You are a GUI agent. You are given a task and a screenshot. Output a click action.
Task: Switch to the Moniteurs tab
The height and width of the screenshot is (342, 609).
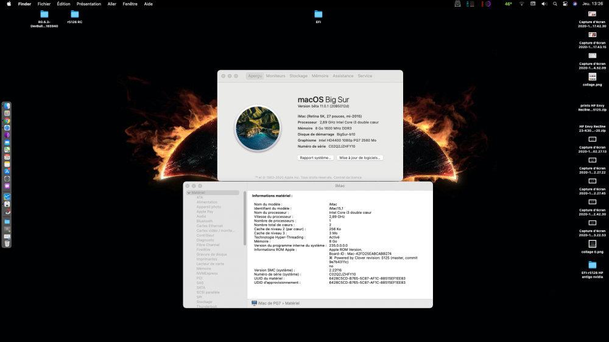[x=275, y=76]
